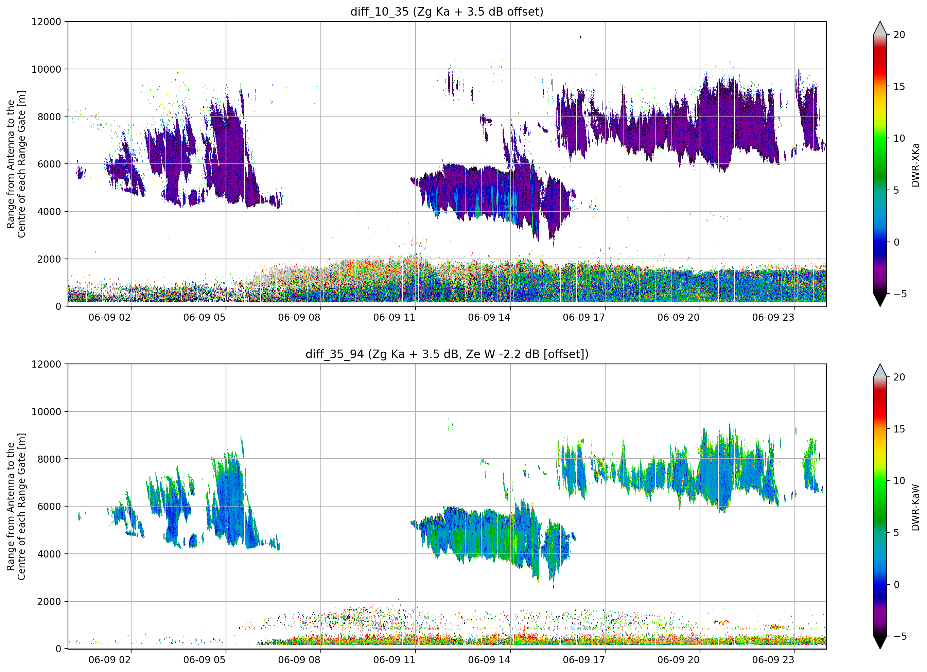Click the 5 tick on the DWR-XKa colorbar
This screenshot has width=927, height=672.
point(896,190)
